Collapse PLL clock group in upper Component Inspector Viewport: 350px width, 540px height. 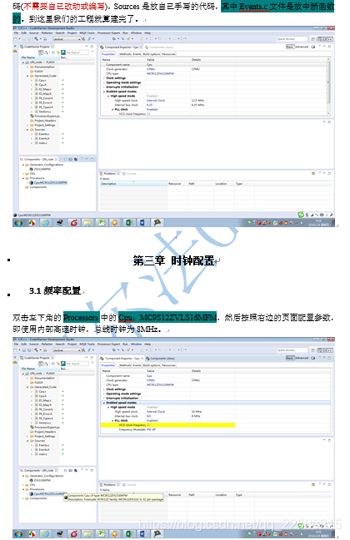(x=112, y=109)
